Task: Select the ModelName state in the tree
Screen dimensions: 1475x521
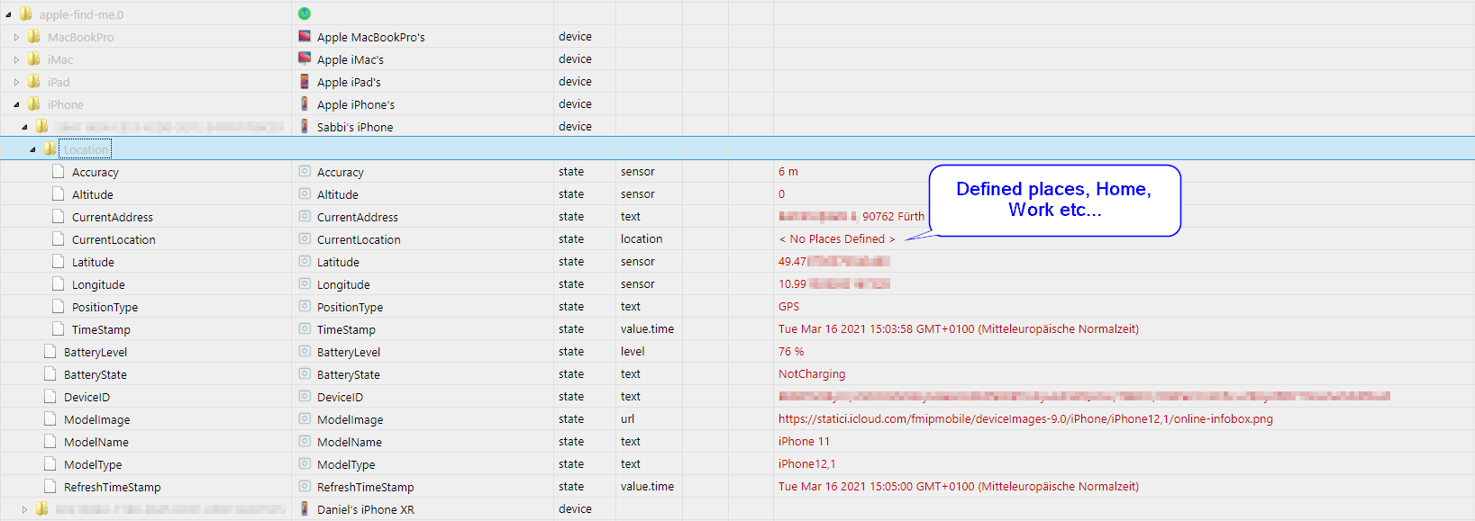Action: tap(96, 442)
